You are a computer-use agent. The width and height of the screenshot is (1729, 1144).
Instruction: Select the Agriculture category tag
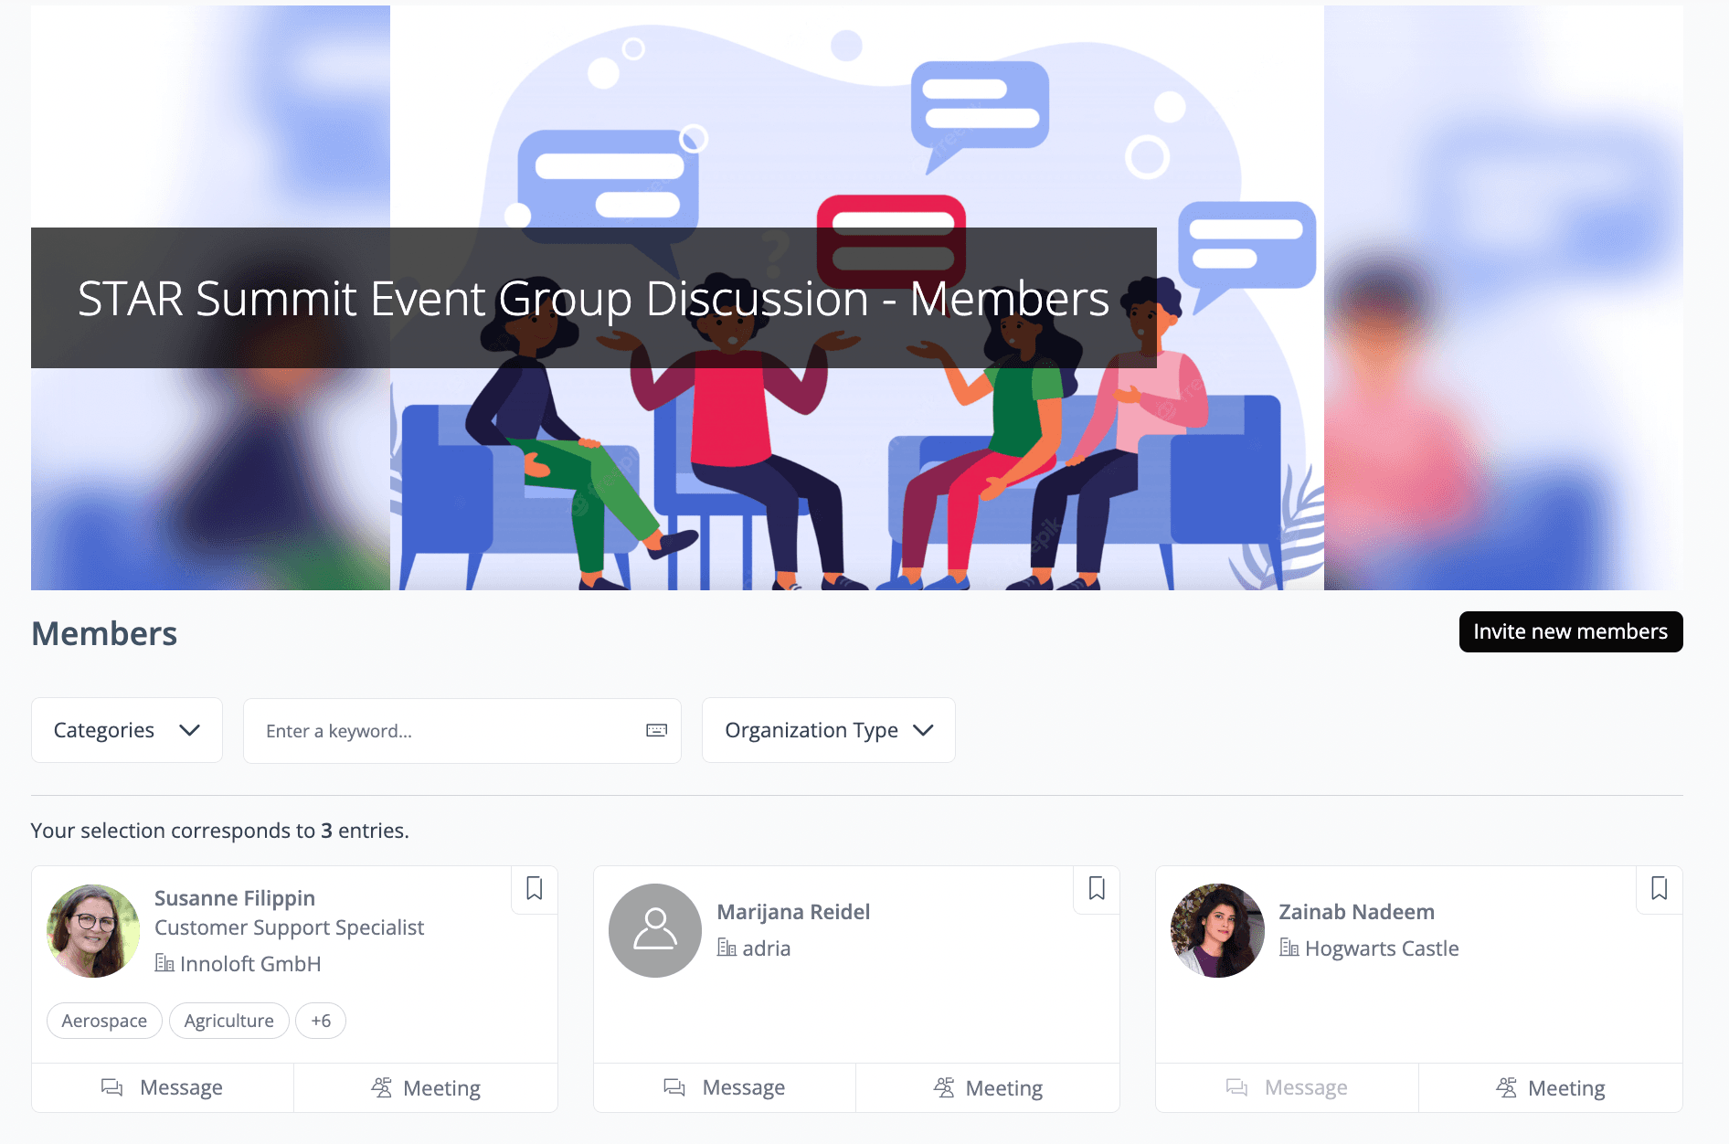pyautogui.click(x=229, y=1021)
